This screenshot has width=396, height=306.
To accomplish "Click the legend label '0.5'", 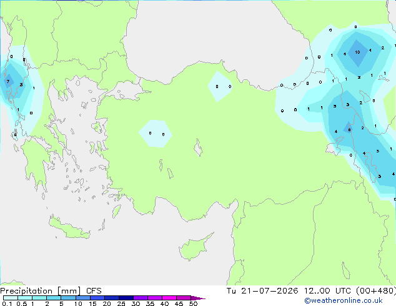I will pos(22,304).
